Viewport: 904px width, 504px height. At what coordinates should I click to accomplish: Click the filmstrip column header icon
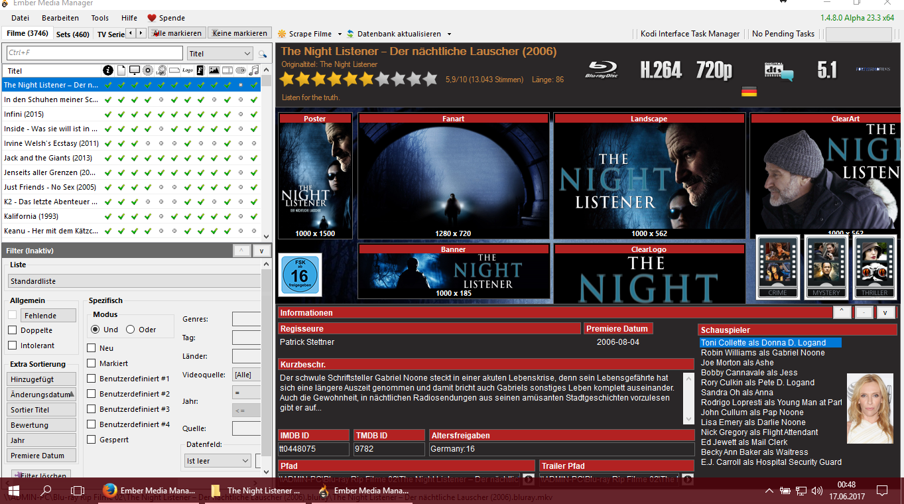coord(227,70)
